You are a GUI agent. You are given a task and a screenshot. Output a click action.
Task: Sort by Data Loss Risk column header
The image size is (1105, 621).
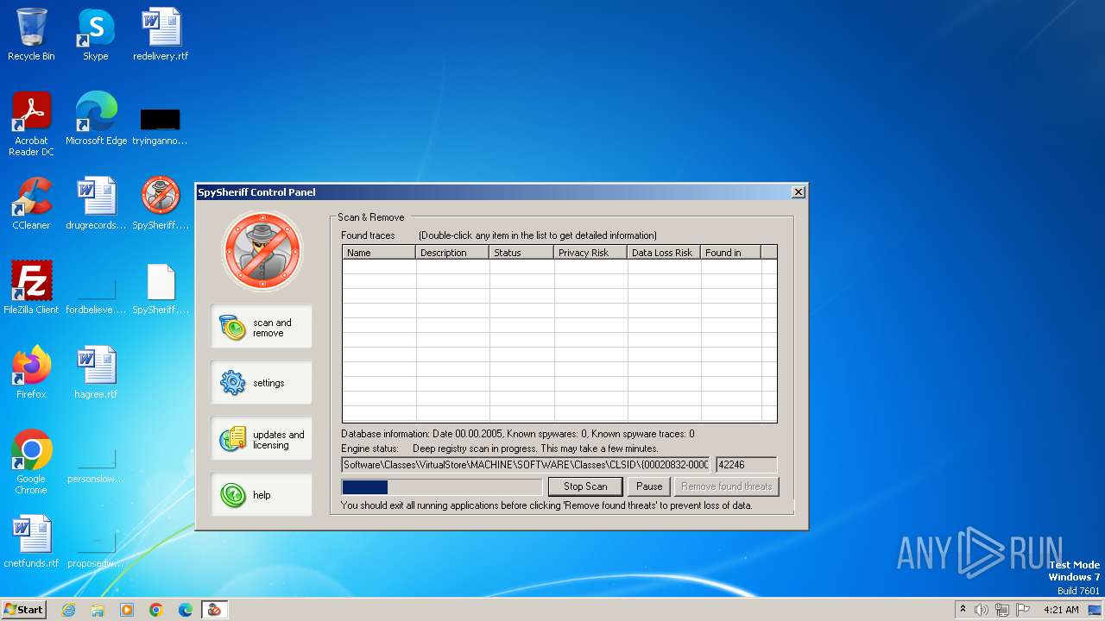coord(664,253)
